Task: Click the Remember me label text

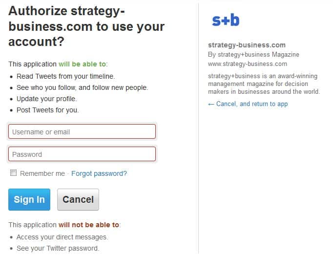Action: 42,173
